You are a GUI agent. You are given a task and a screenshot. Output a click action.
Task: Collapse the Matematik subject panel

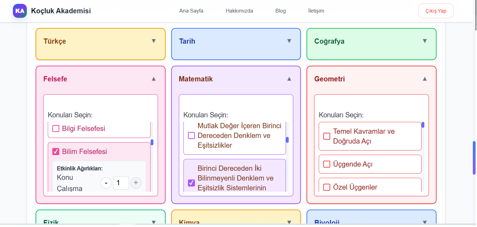289,79
